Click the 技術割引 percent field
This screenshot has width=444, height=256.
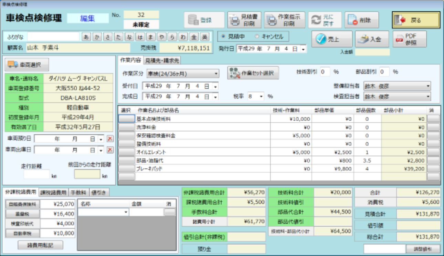(x=325, y=72)
